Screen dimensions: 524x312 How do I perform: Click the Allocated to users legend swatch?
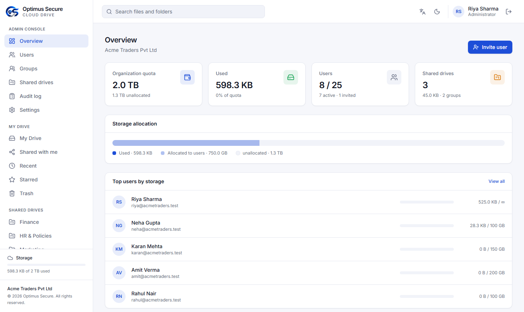(163, 153)
